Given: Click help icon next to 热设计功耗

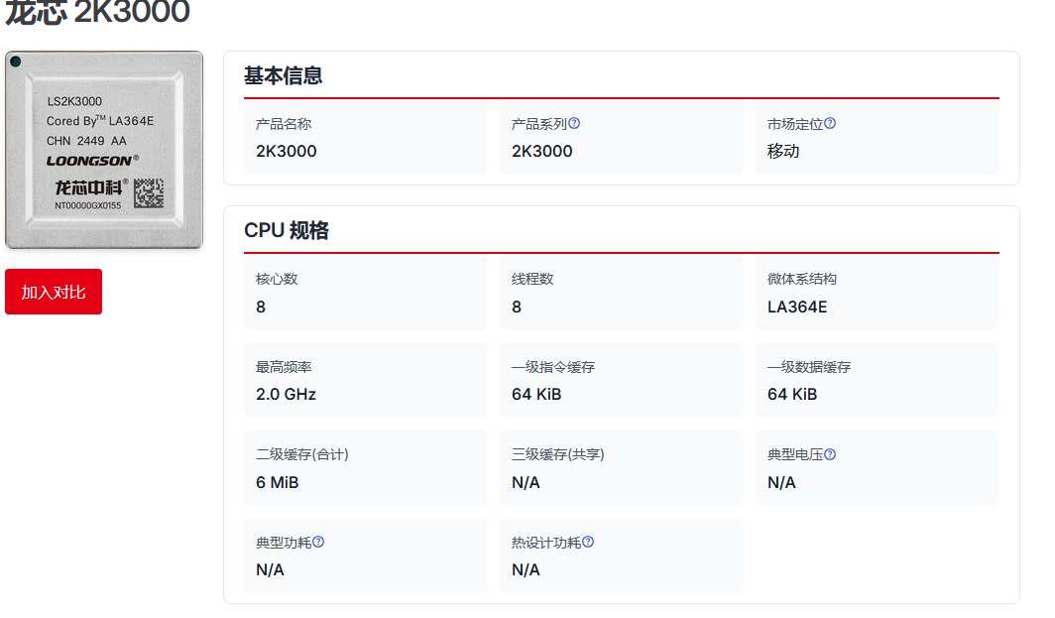Looking at the screenshot, I should (588, 542).
